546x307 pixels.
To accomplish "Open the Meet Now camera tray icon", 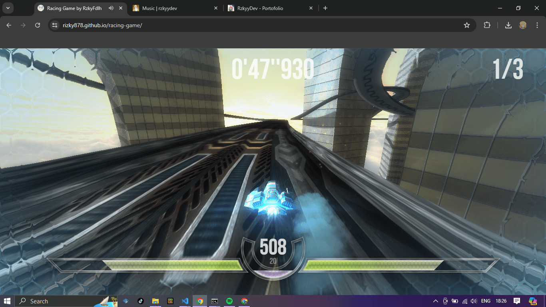I will (x=445, y=301).
